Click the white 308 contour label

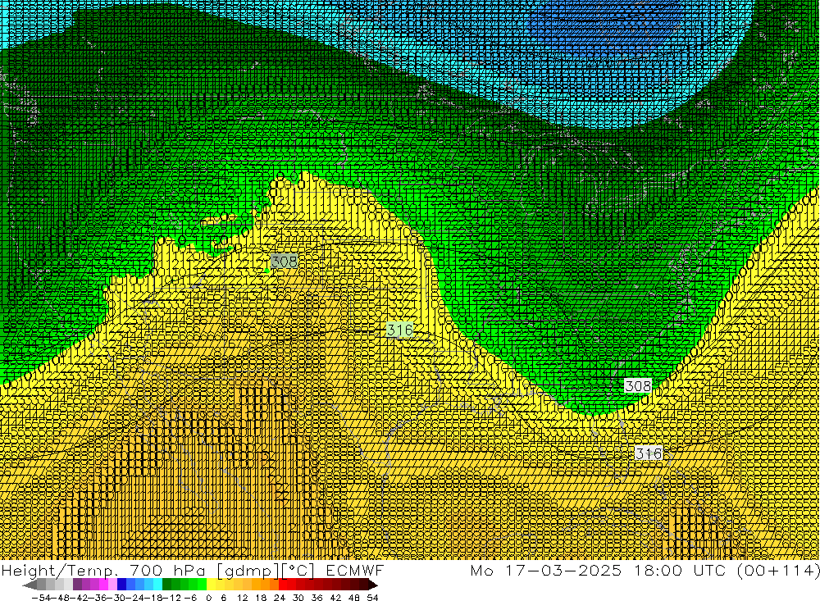click(x=638, y=386)
